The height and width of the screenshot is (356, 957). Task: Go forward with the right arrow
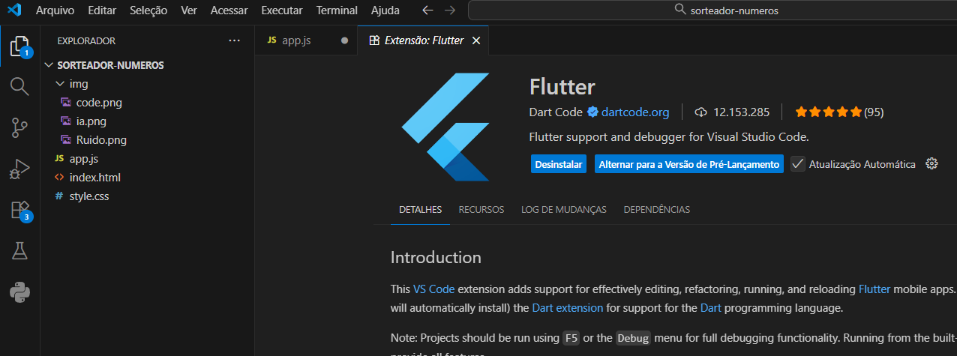pos(450,10)
